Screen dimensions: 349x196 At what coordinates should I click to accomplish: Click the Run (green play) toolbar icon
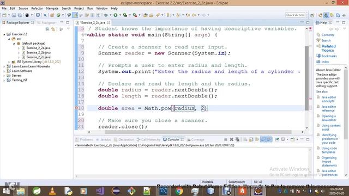tap(115, 15)
